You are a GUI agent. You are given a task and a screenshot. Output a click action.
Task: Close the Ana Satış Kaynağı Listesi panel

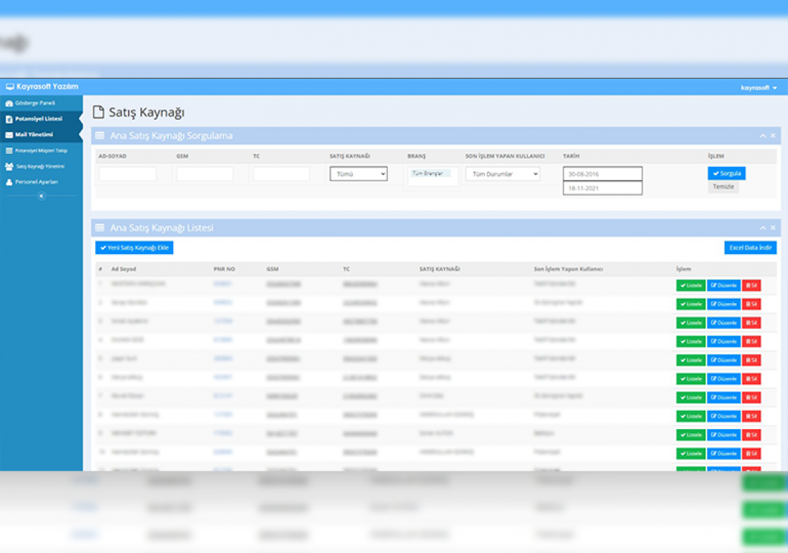(x=773, y=228)
